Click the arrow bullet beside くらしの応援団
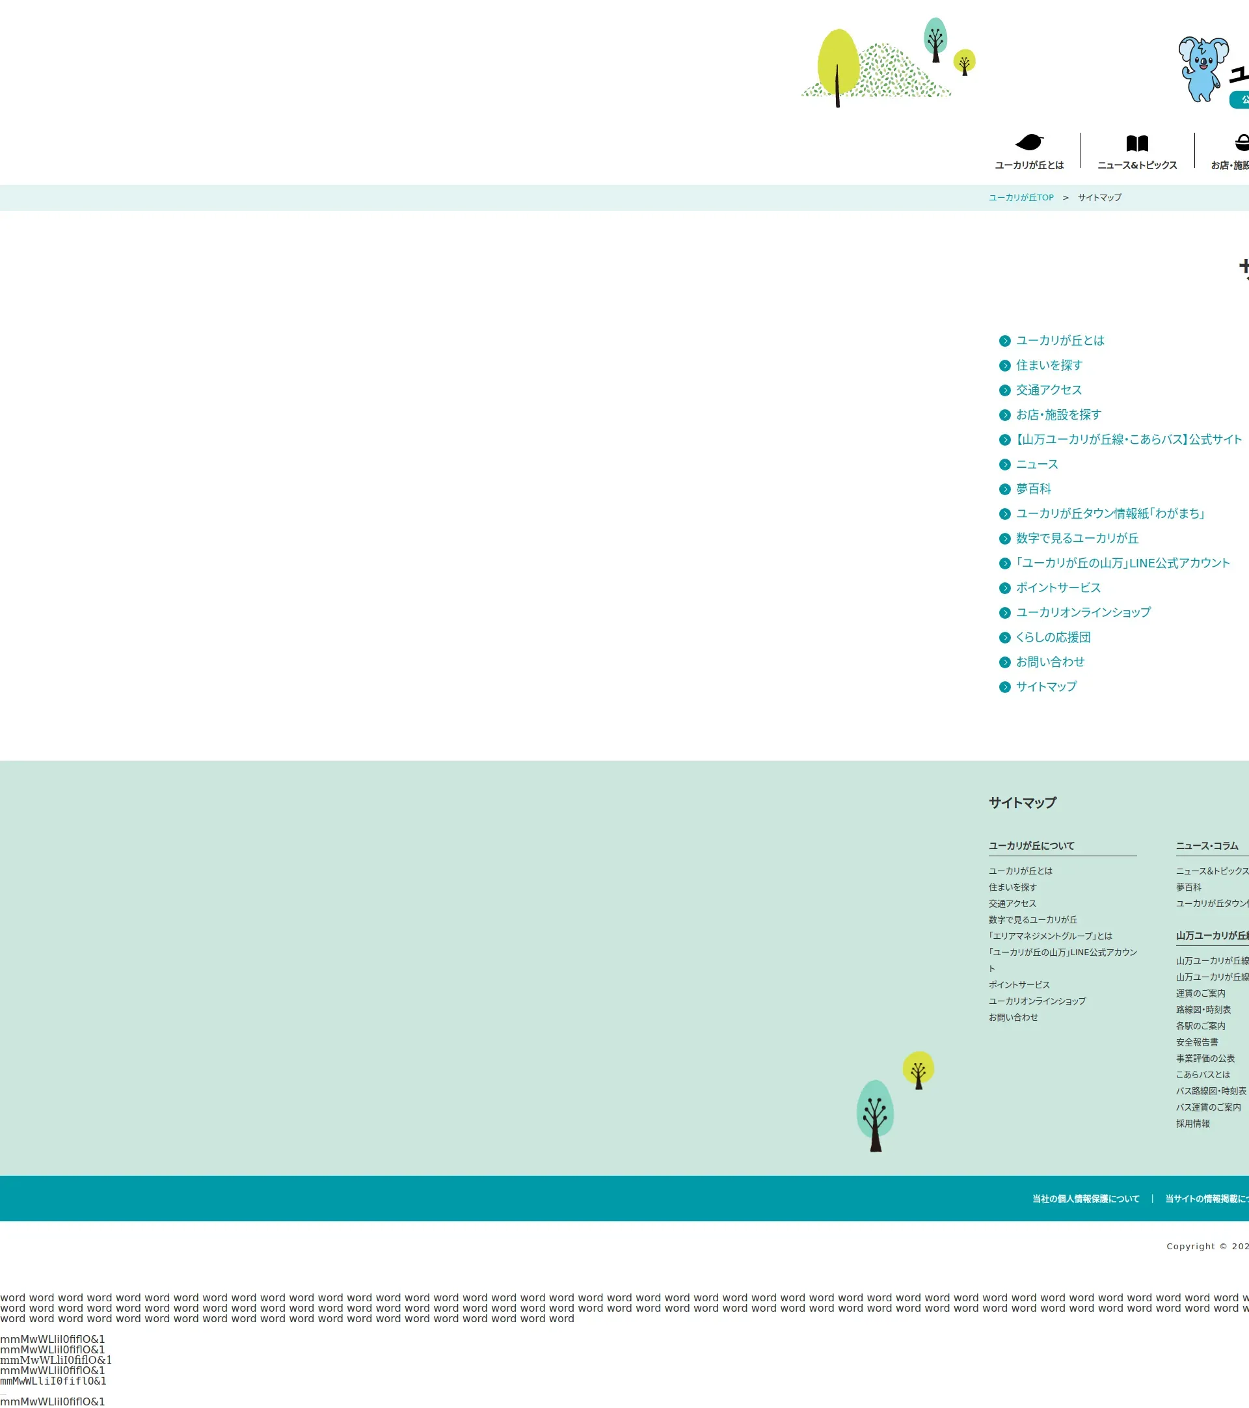 tap(1004, 638)
